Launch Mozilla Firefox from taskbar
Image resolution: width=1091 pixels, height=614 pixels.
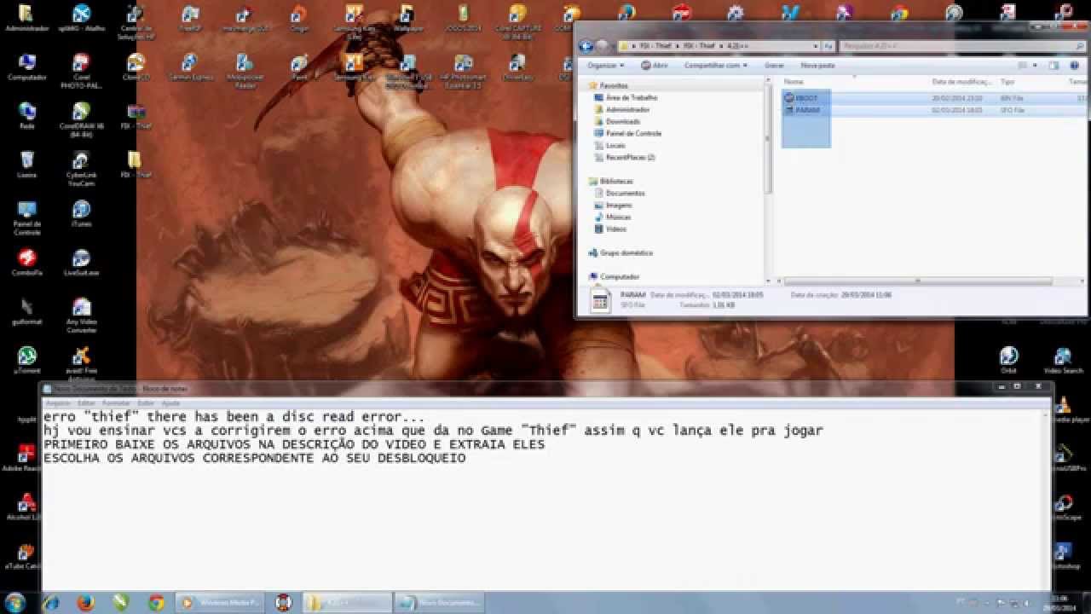click(85, 603)
